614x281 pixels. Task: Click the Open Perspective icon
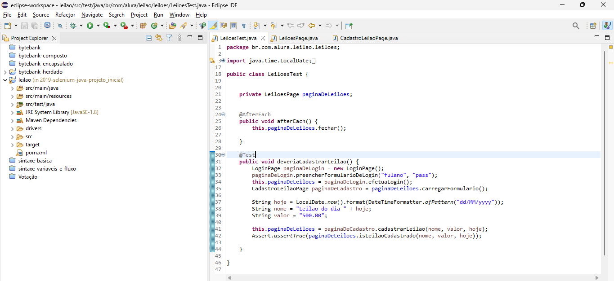point(593,26)
